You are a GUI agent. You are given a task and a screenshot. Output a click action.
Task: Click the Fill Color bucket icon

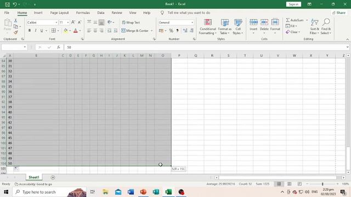(66, 31)
